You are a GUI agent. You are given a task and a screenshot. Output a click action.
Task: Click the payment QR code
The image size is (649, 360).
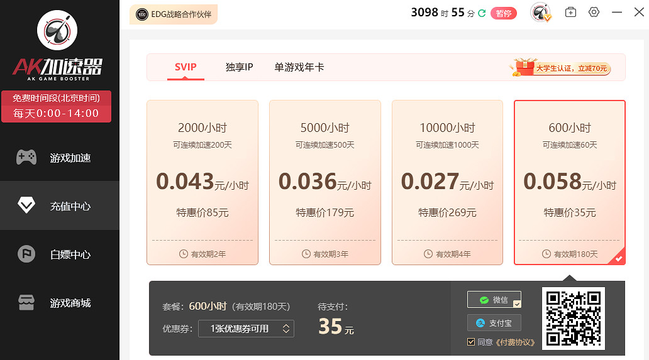[x=574, y=319]
